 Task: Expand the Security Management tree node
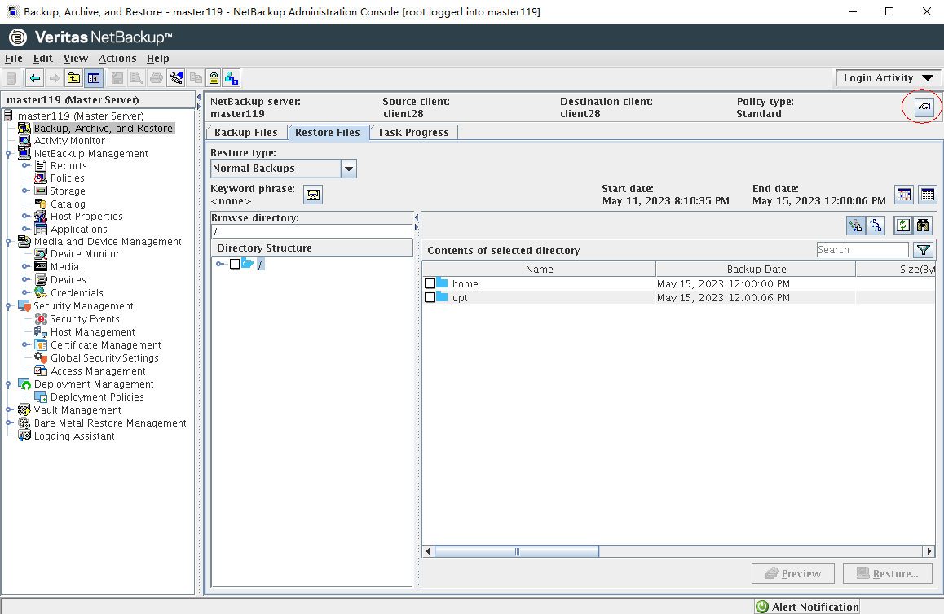pos(8,306)
